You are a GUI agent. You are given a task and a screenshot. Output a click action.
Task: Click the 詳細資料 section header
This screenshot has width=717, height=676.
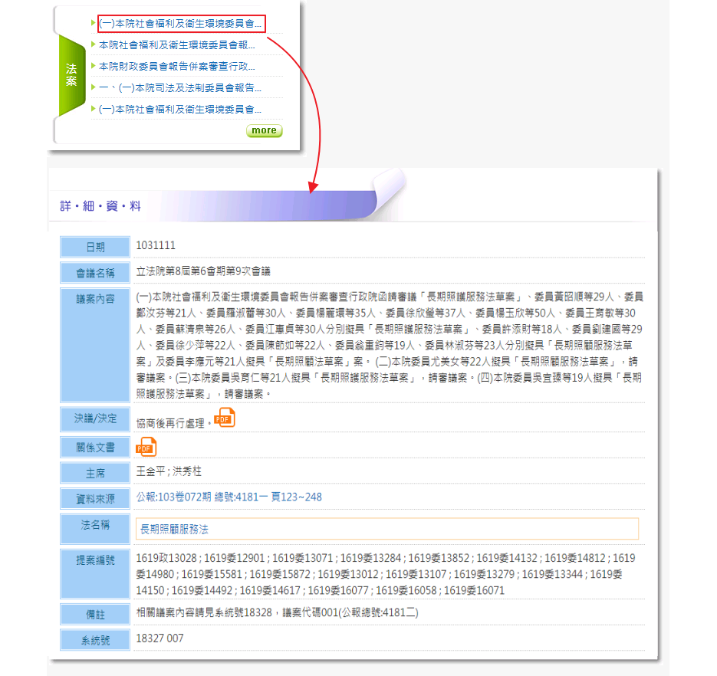[x=100, y=206]
